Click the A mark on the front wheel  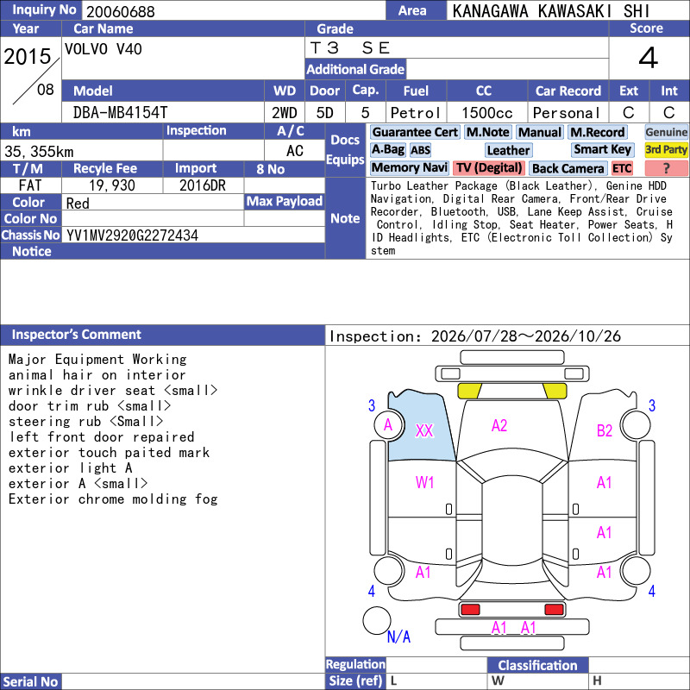point(387,425)
